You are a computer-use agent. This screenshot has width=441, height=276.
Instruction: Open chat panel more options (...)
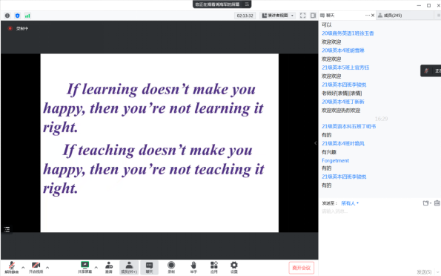click(x=368, y=15)
